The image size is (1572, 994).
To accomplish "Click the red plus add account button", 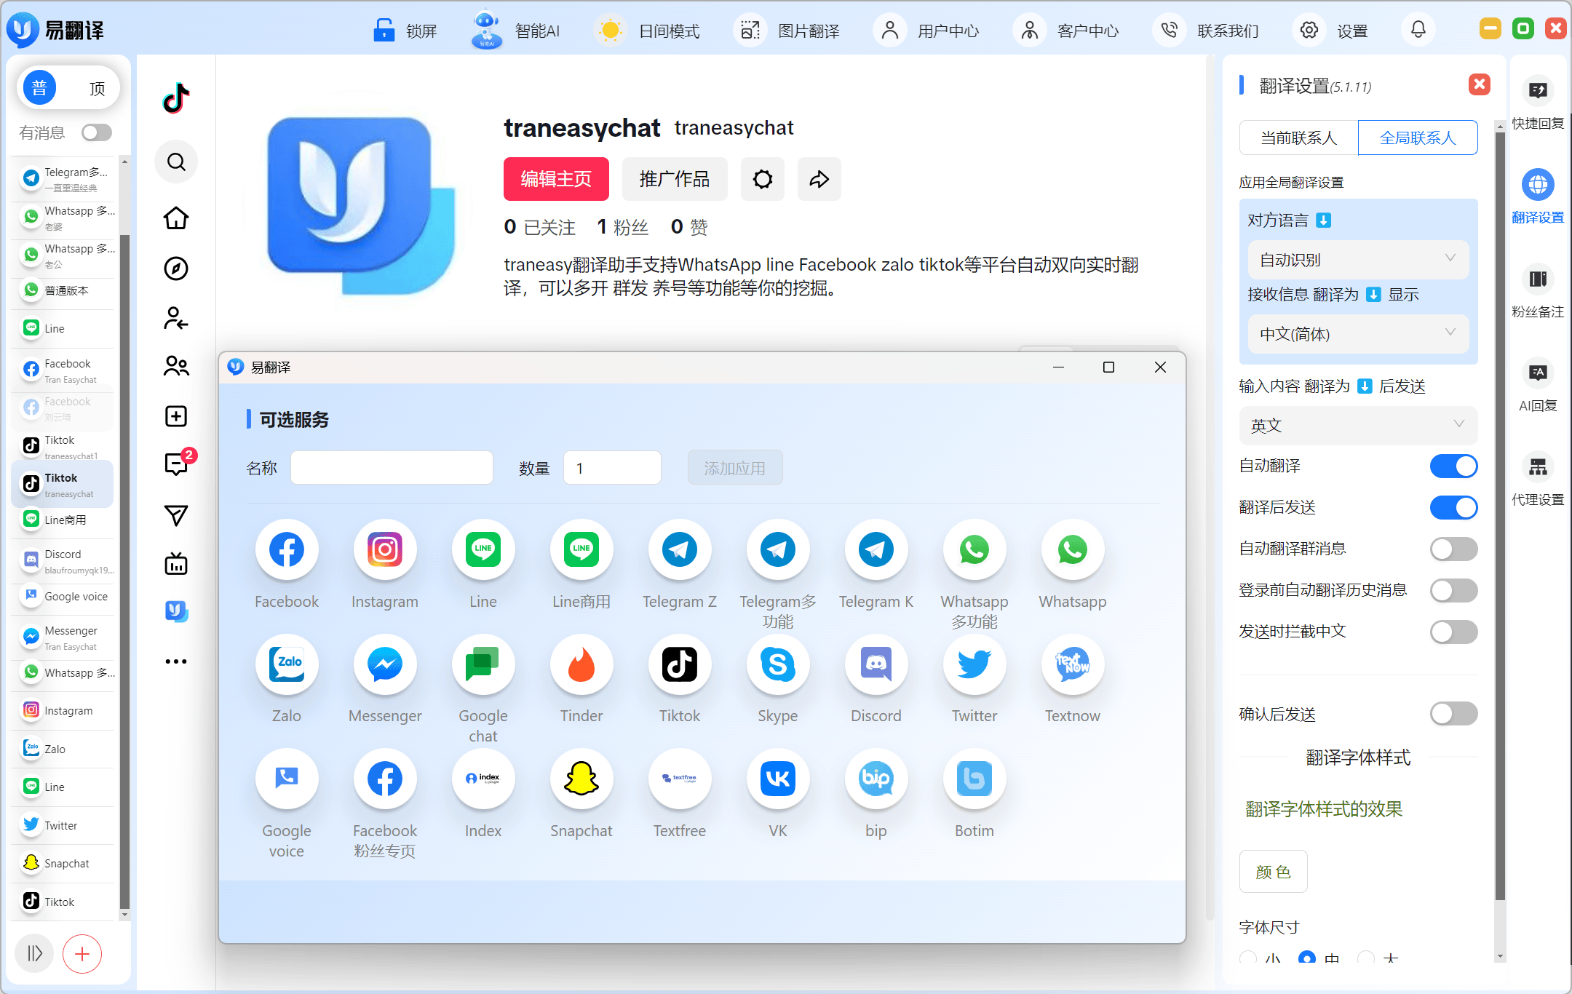I will 82,954.
